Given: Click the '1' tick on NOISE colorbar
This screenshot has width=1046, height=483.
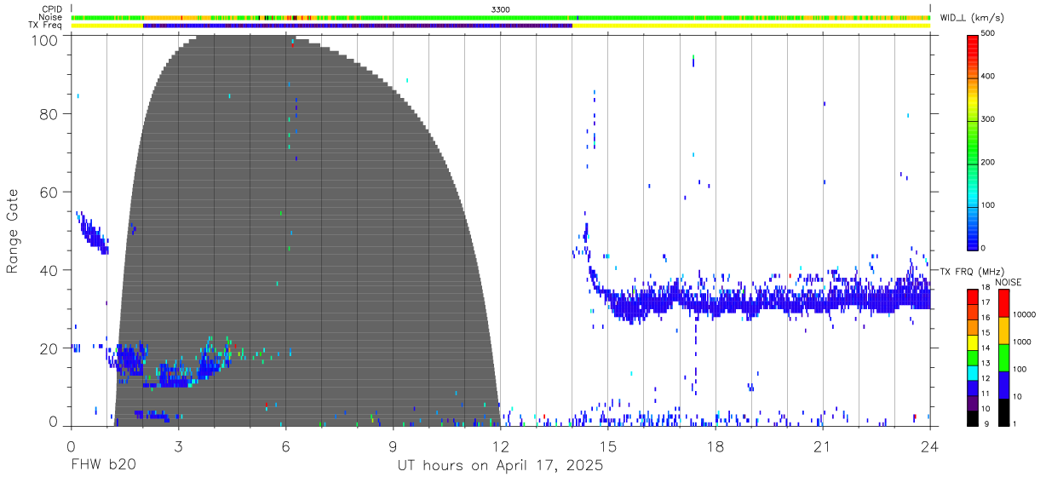Looking at the screenshot, I should click(x=1015, y=424).
